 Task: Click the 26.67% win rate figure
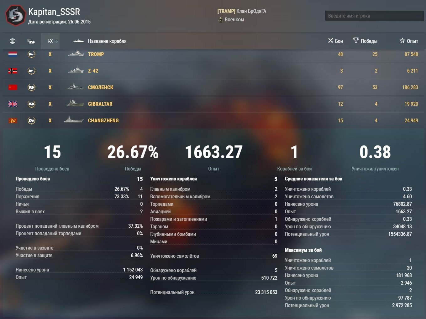coord(133,152)
